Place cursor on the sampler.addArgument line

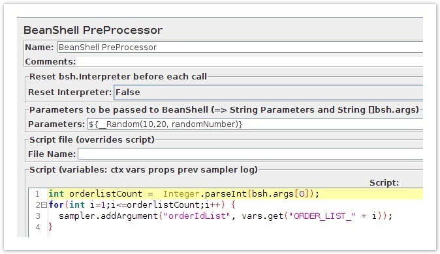point(225,216)
